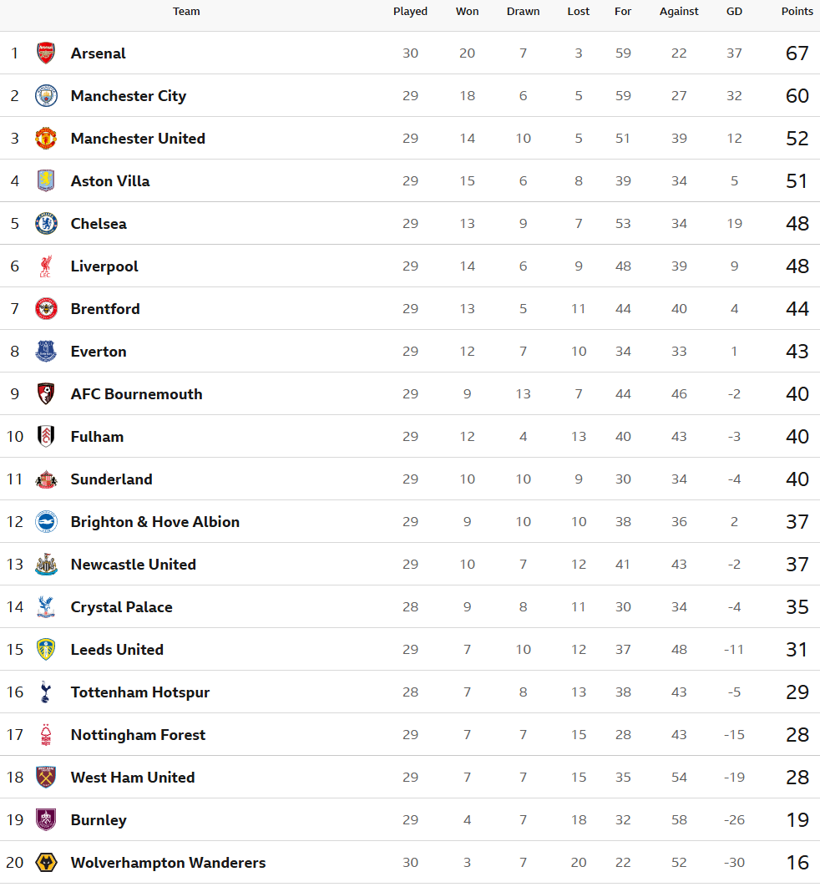Click the Played column header
Viewport: 820px width, 887px height.
(410, 12)
